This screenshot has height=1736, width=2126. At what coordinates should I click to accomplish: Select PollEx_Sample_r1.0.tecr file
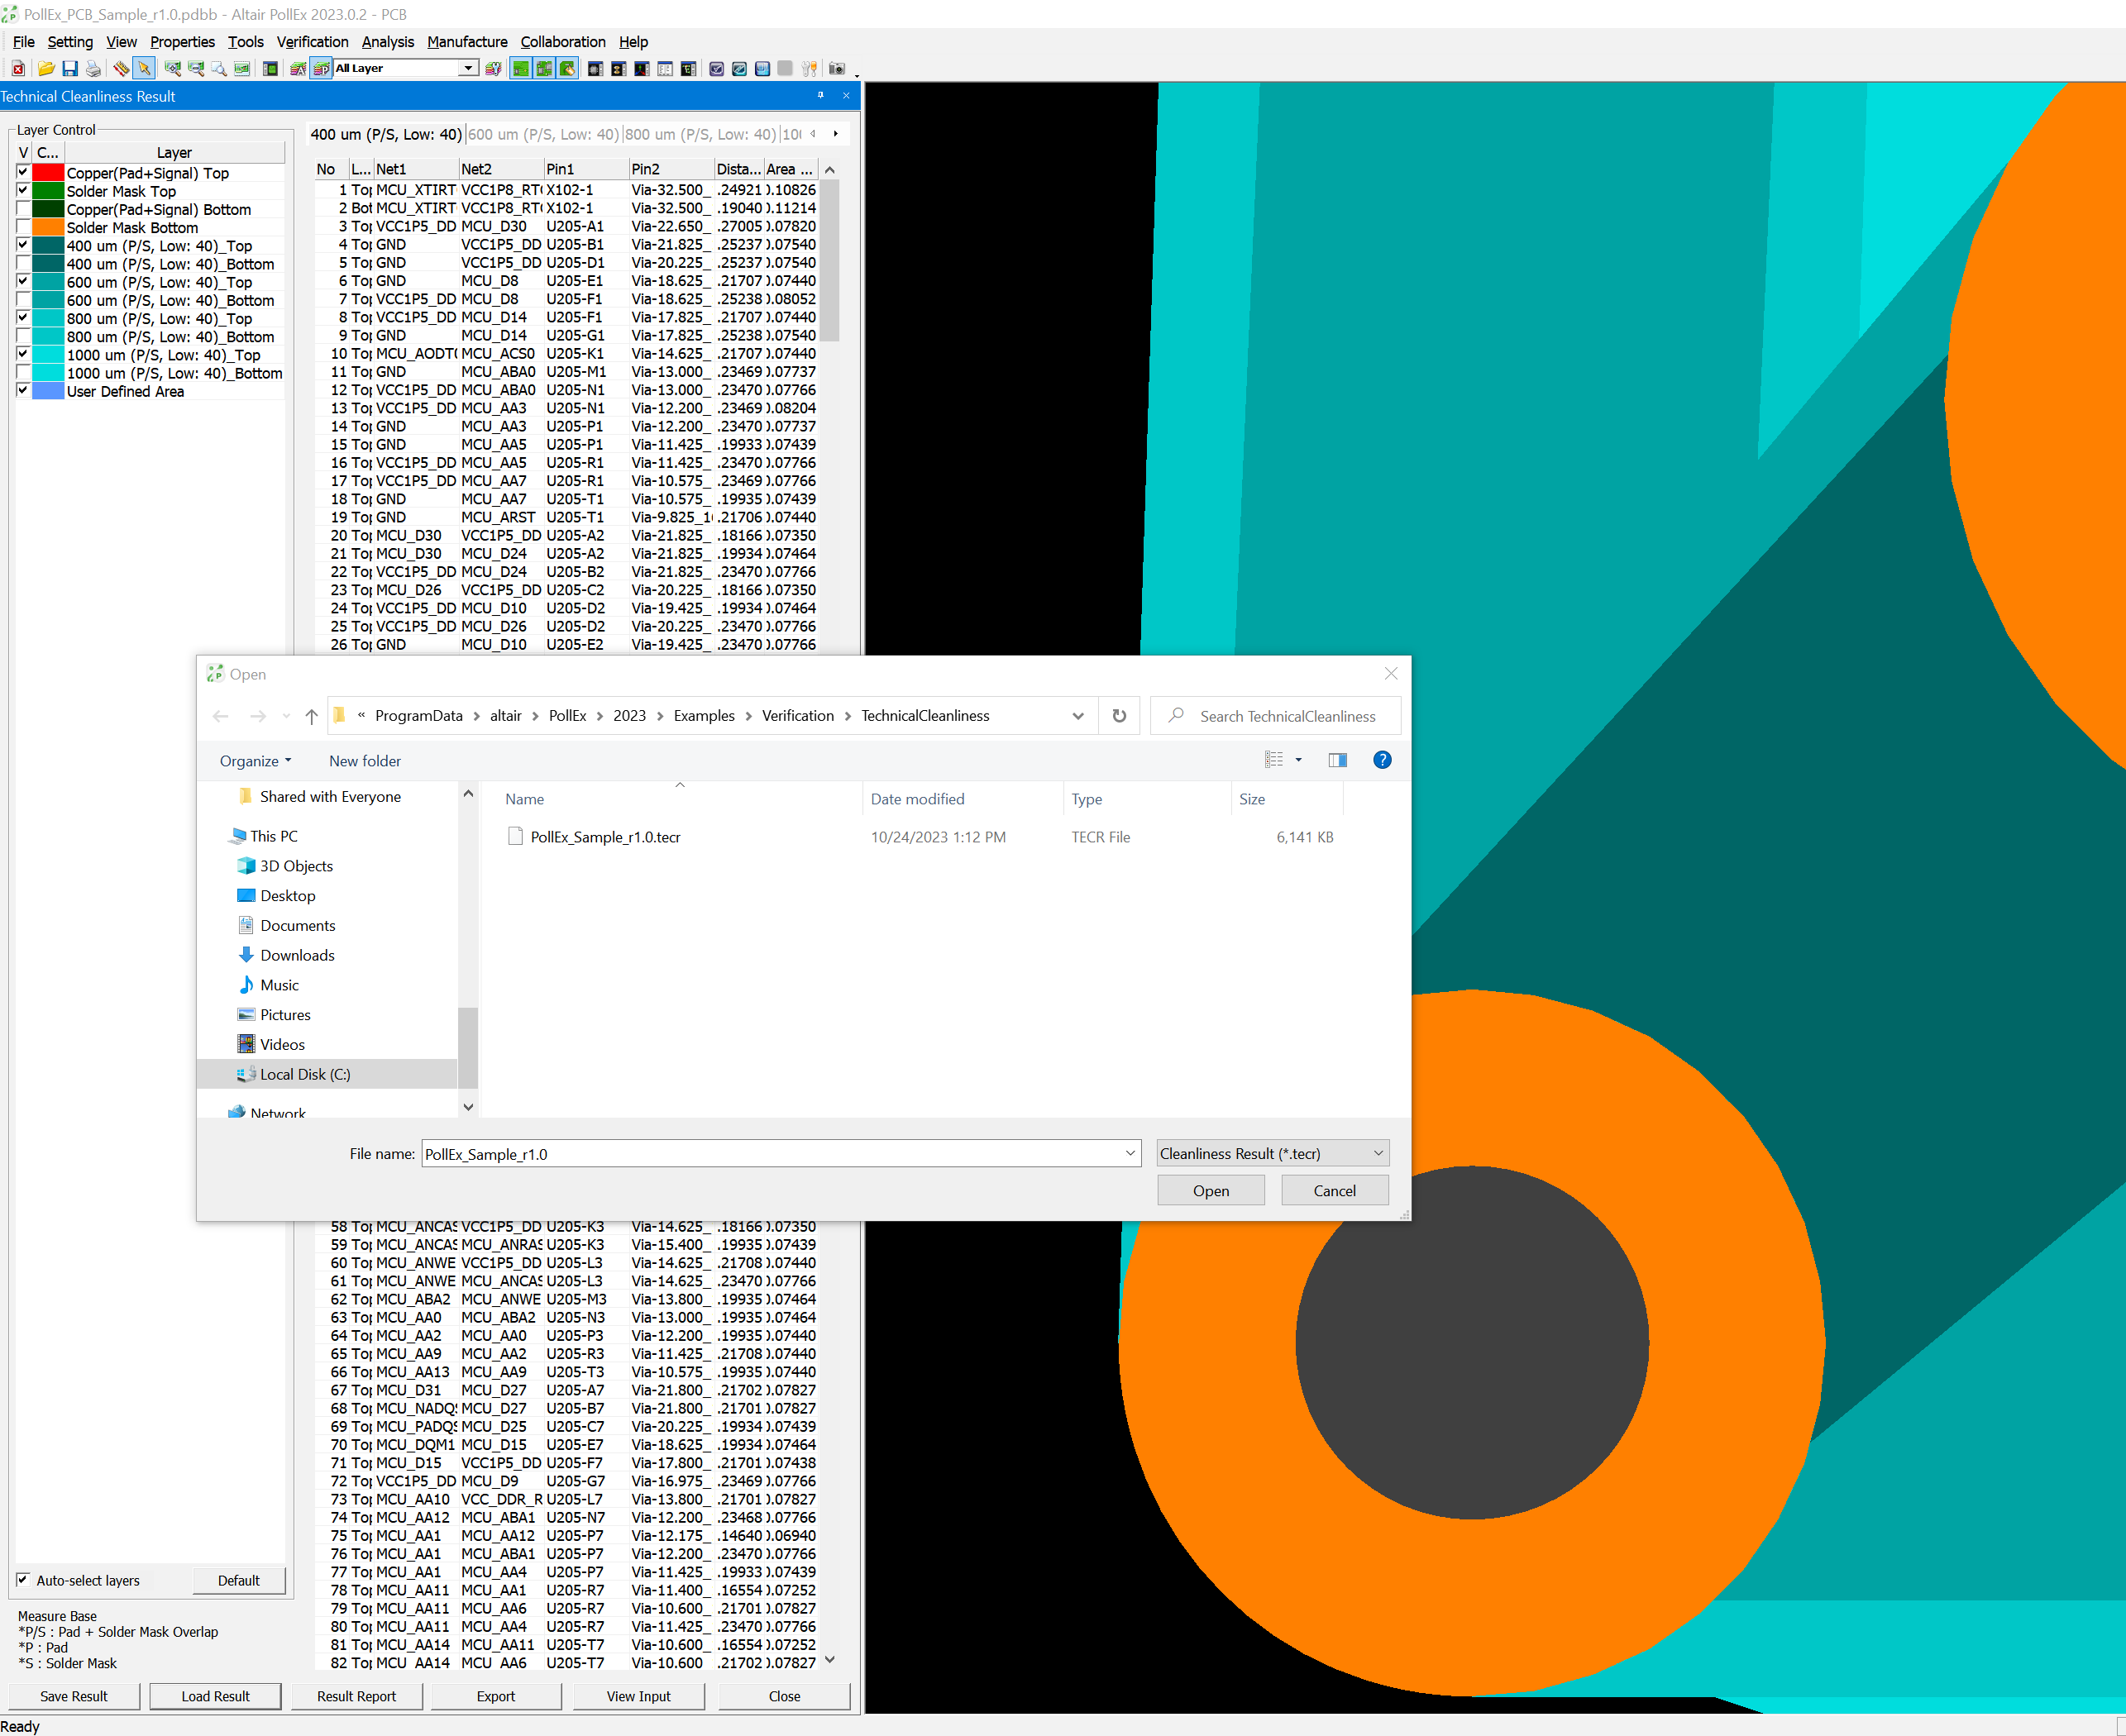pyautogui.click(x=604, y=837)
